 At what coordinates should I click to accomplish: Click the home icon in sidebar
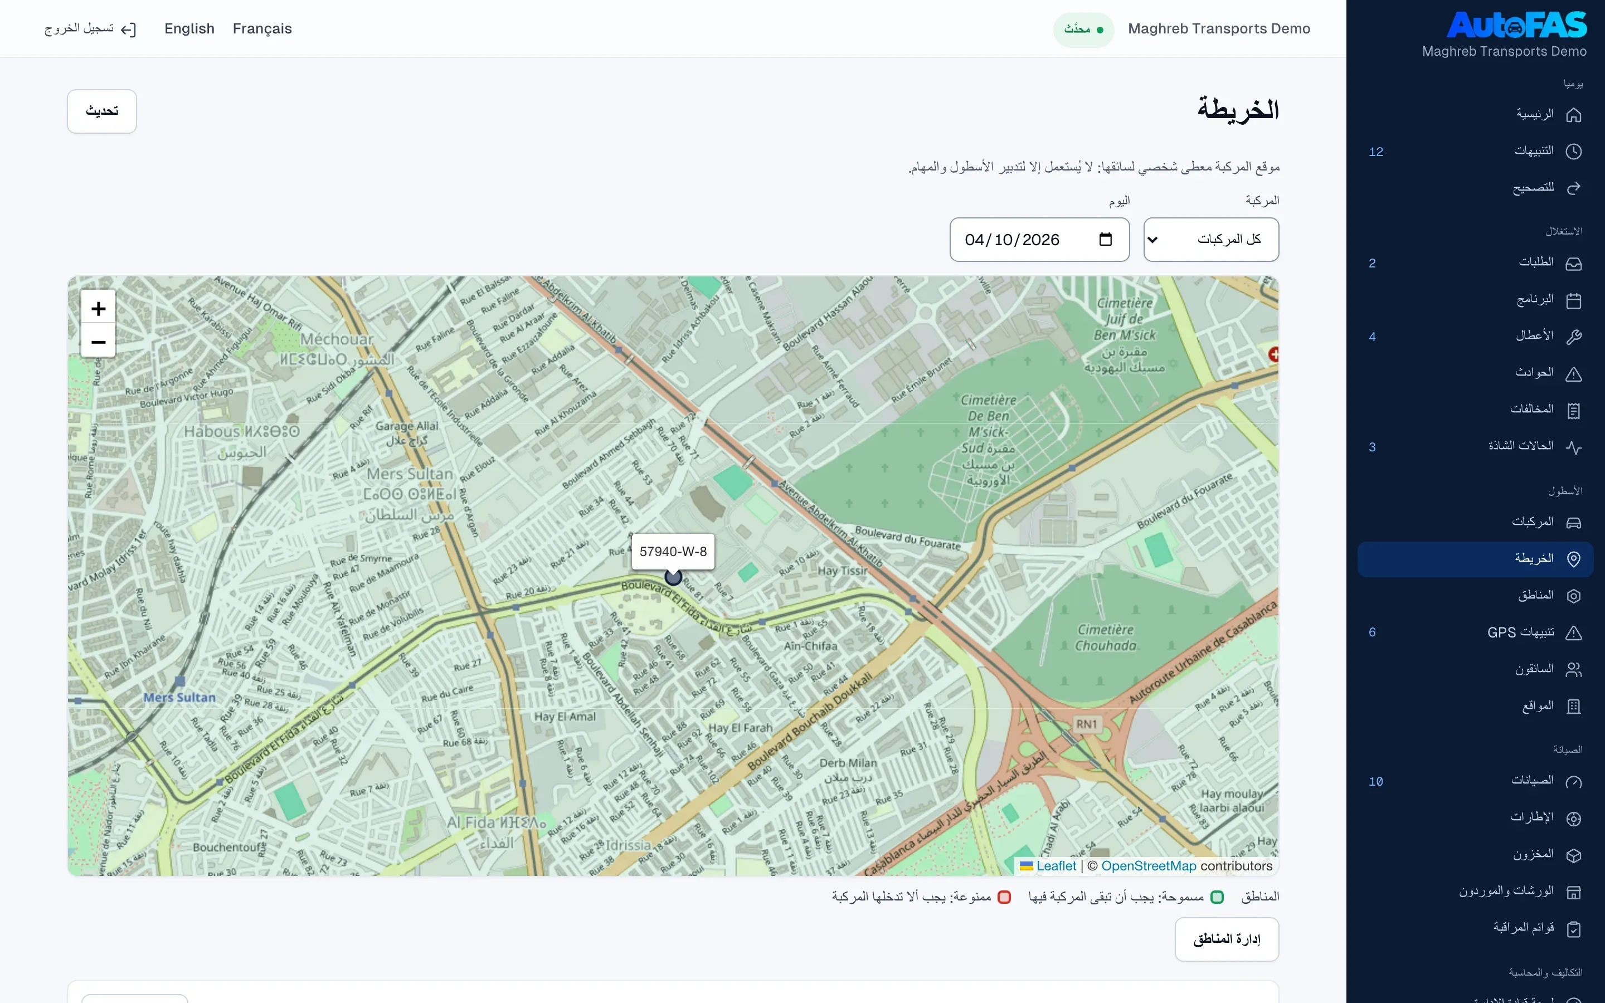[x=1573, y=115]
